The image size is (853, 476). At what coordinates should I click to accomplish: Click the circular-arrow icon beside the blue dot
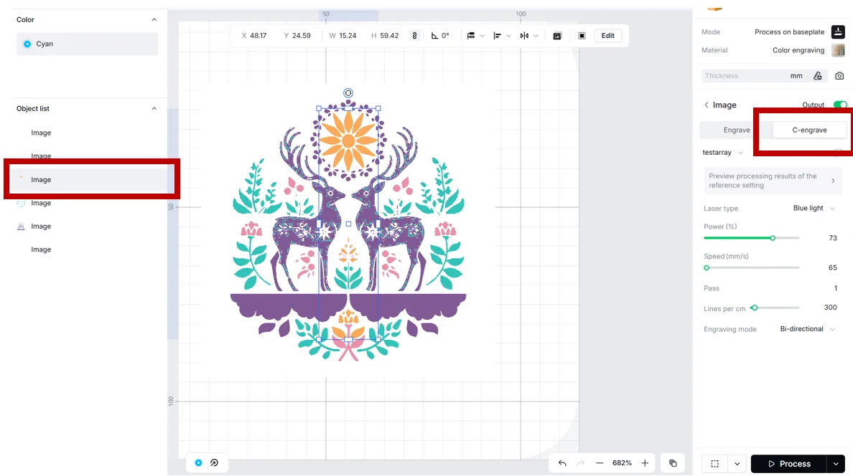click(x=215, y=463)
